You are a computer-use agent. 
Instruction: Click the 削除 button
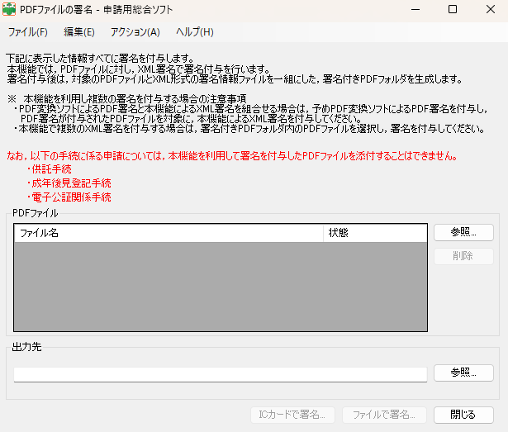(463, 256)
